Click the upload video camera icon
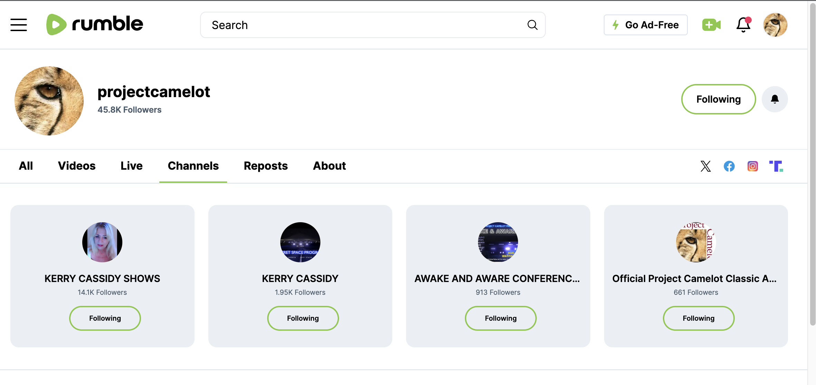Image resolution: width=816 pixels, height=385 pixels. (x=711, y=25)
